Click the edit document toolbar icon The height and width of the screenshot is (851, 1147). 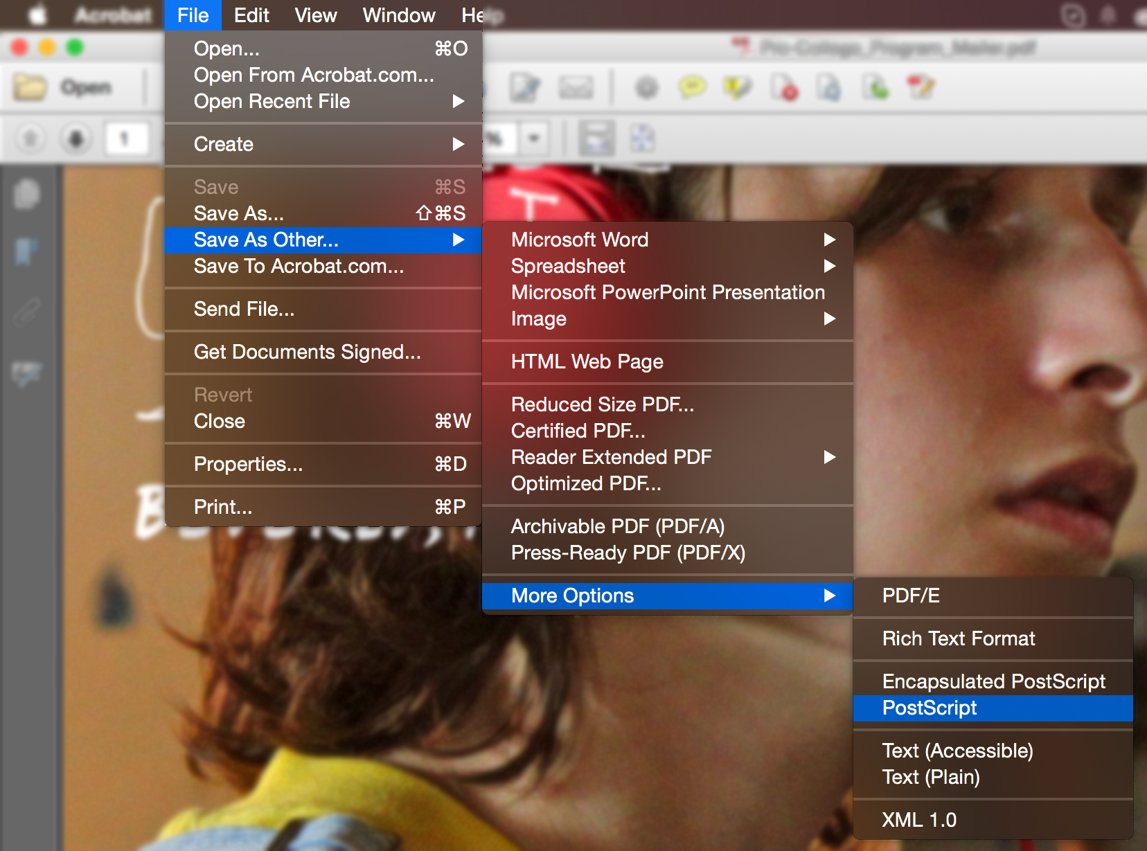[525, 87]
